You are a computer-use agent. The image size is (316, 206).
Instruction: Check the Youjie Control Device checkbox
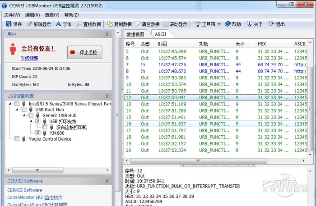pyautogui.click(x=17, y=138)
